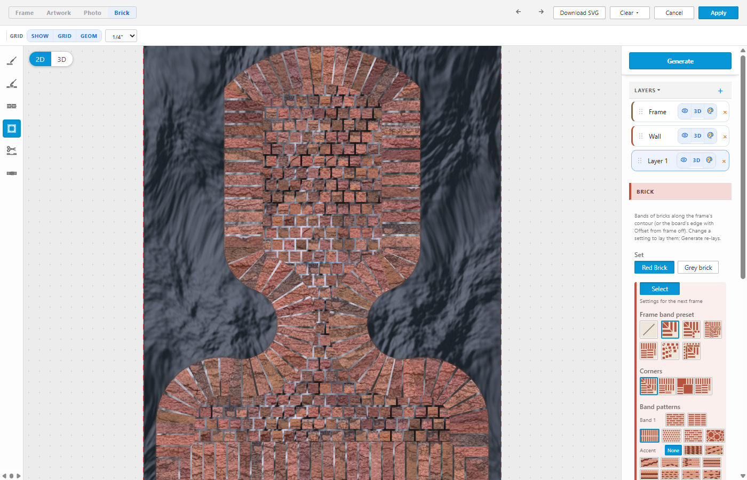Set Accent to None
The image size is (747, 480).
pos(673,450)
